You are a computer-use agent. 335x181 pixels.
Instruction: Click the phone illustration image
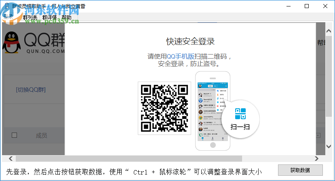(213, 111)
